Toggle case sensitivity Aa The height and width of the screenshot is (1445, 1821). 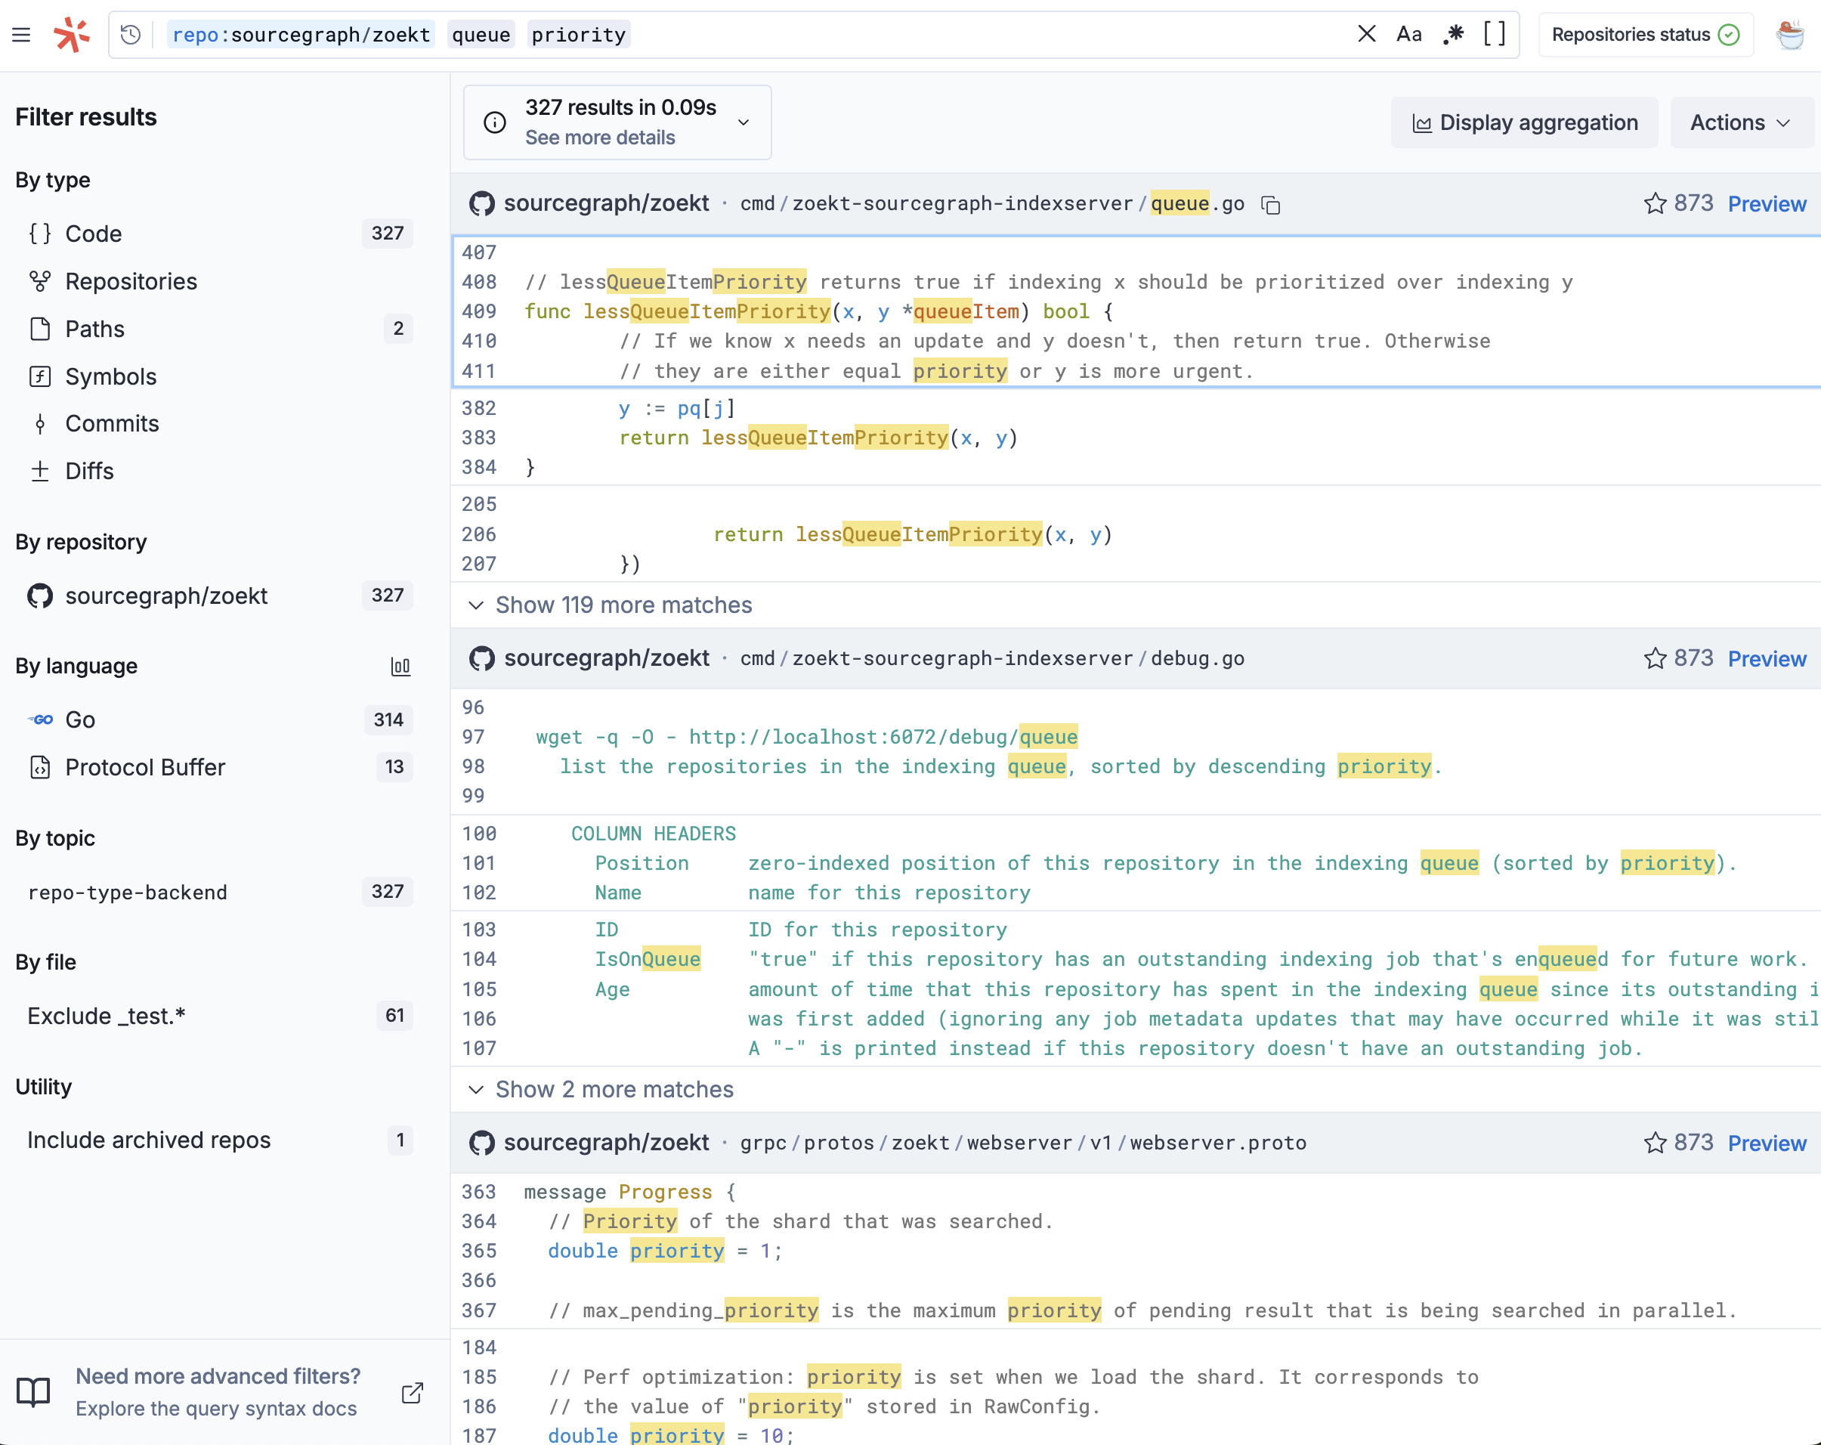click(x=1409, y=34)
